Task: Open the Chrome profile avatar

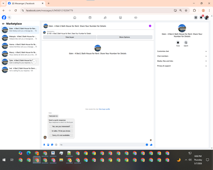Action: (x=203, y=11)
